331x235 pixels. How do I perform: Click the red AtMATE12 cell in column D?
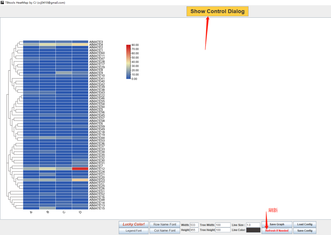tap(80, 169)
